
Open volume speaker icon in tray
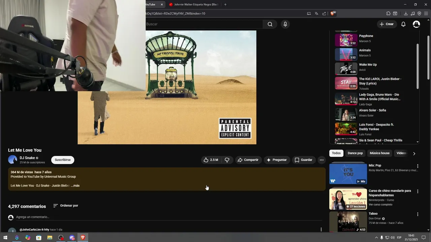[393, 238]
